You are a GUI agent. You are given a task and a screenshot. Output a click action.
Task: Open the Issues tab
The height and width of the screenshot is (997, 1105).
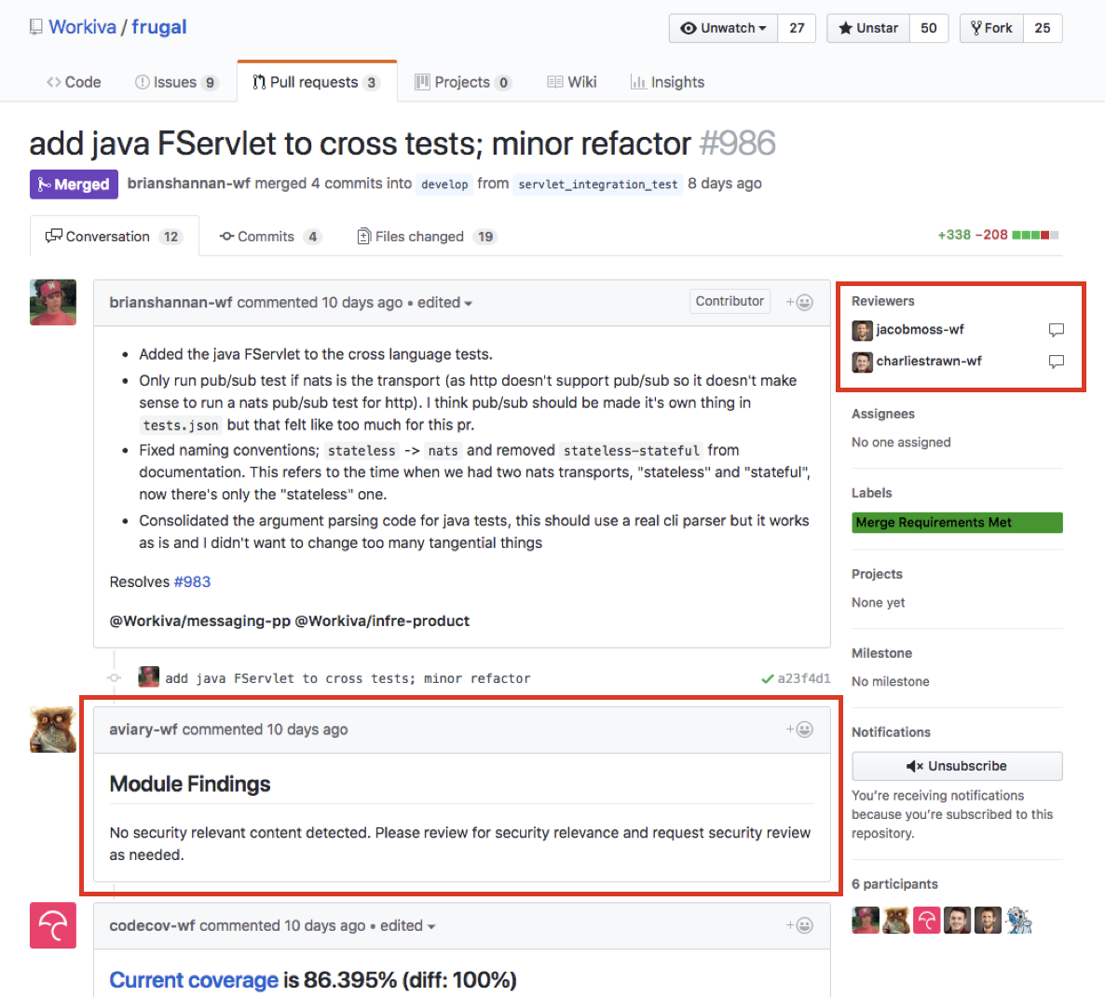(176, 82)
